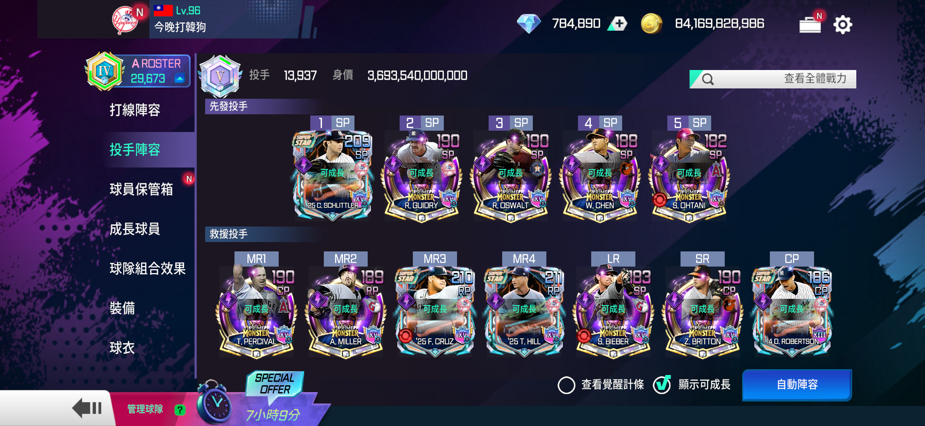Toggle 查看覺醒計條 radio option

tap(566, 385)
